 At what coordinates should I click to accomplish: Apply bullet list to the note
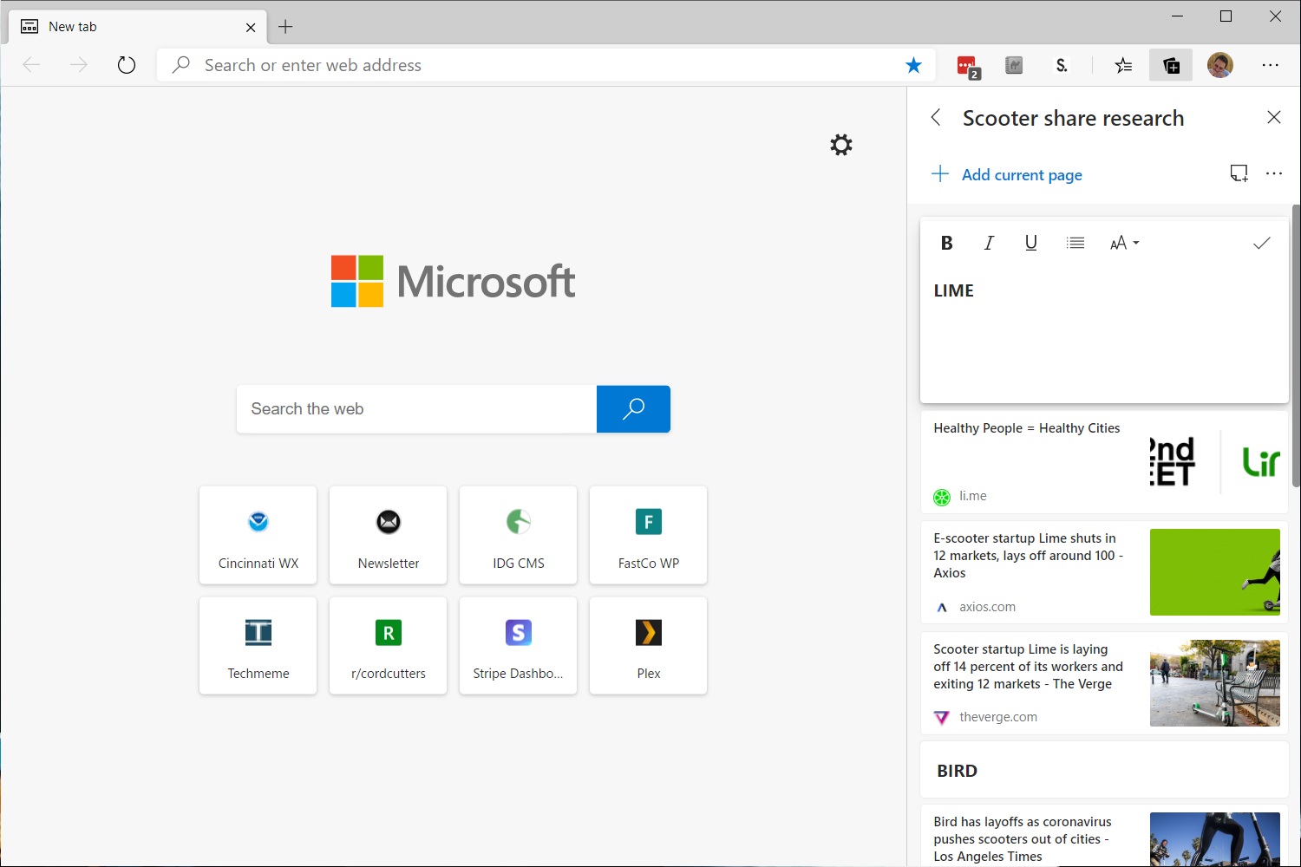pos(1075,244)
